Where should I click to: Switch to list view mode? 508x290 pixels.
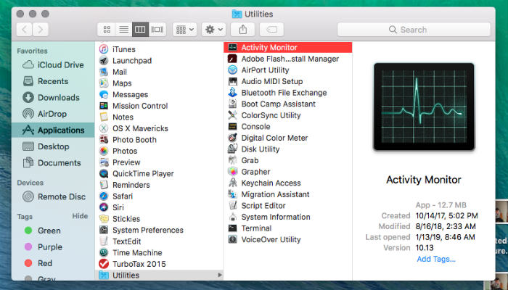(124, 30)
